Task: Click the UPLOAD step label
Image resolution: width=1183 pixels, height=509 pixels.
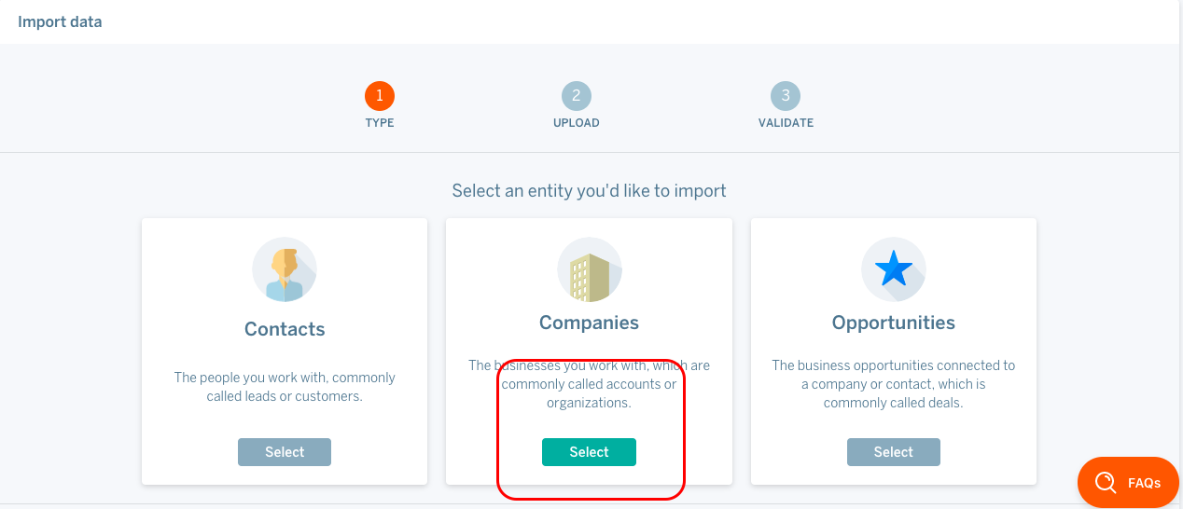Action: pyautogui.click(x=577, y=123)
